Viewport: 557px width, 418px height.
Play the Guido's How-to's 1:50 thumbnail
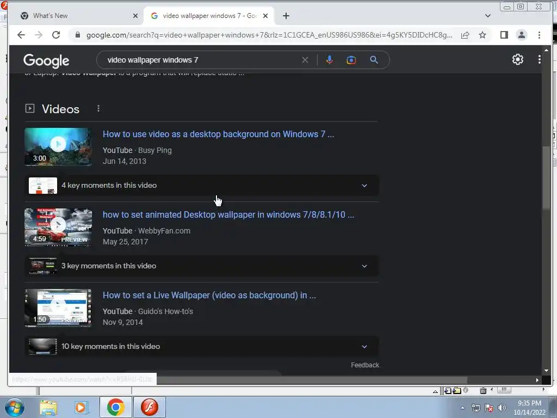(x=58, y=308)
